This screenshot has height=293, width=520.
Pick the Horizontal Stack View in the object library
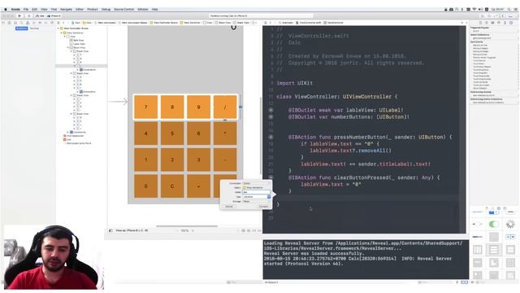(478, 250)
